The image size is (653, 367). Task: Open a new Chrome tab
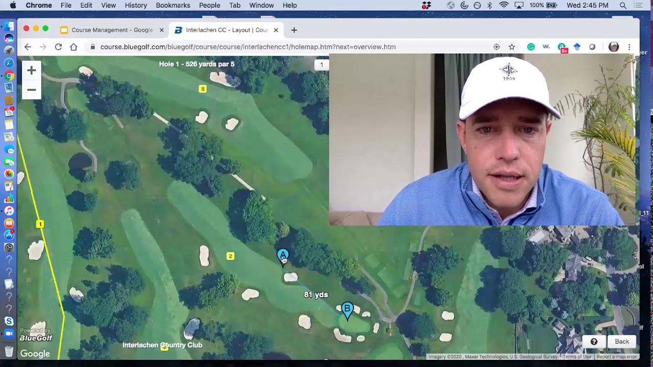[294, 30]
